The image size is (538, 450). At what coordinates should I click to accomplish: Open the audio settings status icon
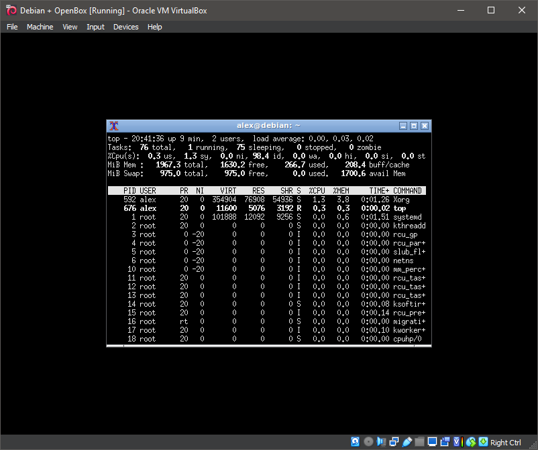[x=381, y=442]
